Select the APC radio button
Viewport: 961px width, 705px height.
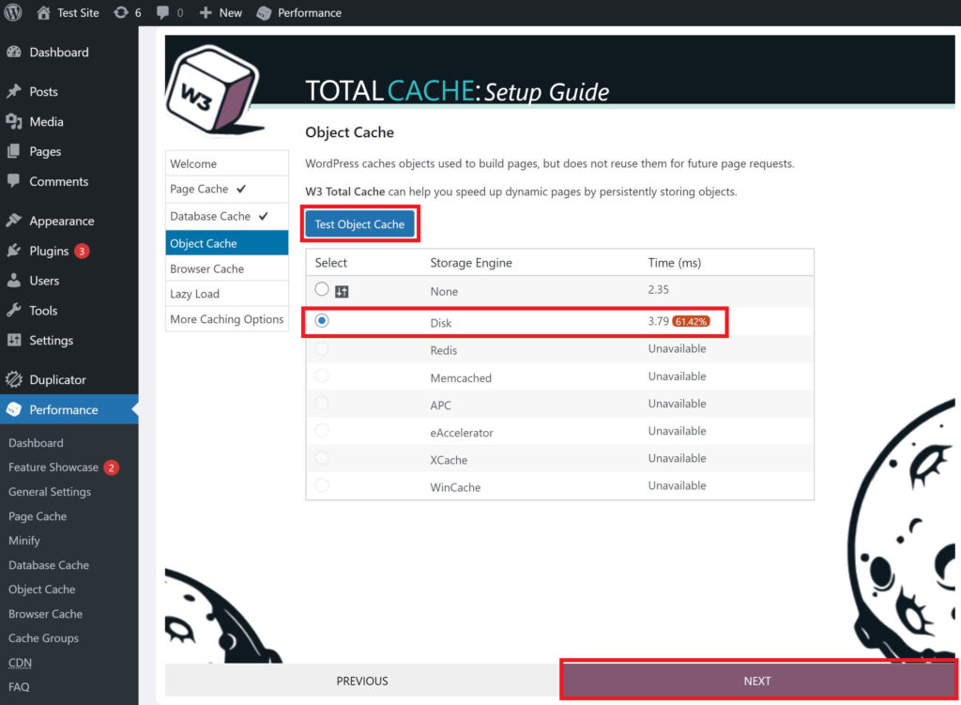(322, 404)
